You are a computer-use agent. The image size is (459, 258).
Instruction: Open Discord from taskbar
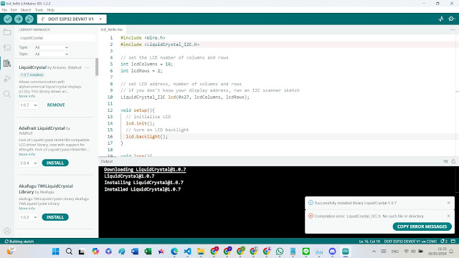point(332,252)
